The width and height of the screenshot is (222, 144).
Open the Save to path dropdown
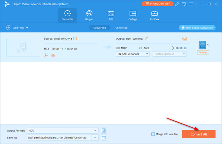tap(95, 137)
